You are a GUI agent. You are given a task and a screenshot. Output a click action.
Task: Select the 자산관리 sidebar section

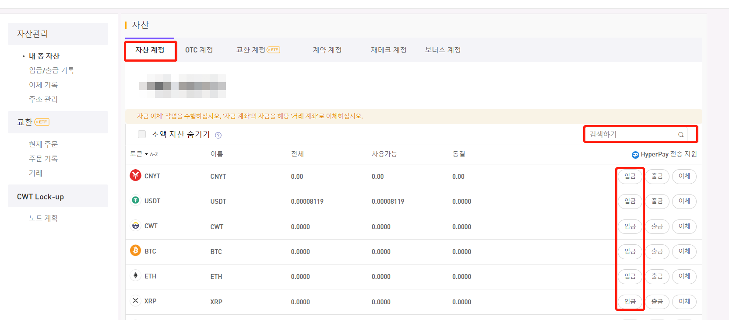click(x=58, y=34)
